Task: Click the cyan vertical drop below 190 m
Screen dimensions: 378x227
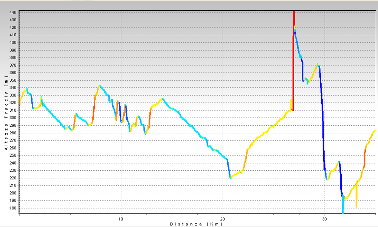Action: 343,206
